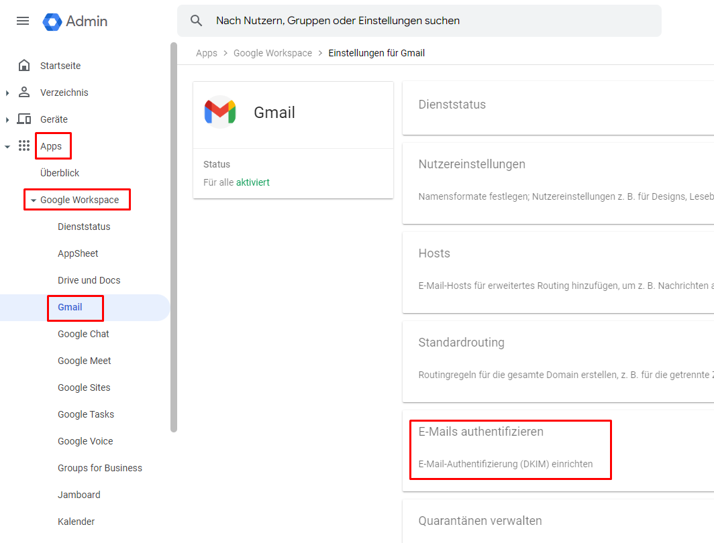Open AppSheet settings
The height and width of the screenshot is (543, 714).
coord(78,253)
